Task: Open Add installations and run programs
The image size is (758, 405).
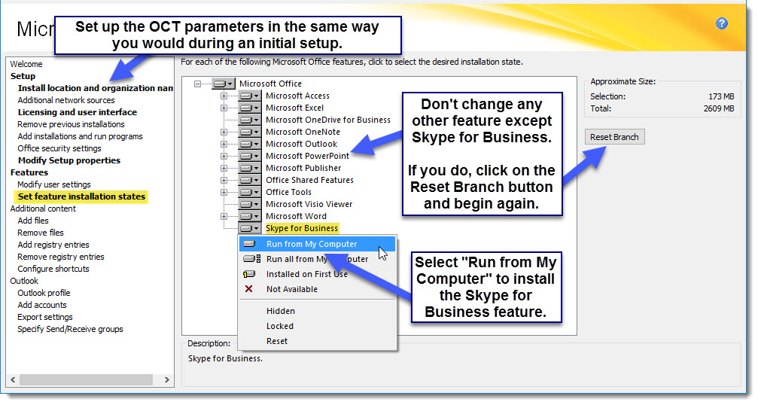Action: coord(81,136)
